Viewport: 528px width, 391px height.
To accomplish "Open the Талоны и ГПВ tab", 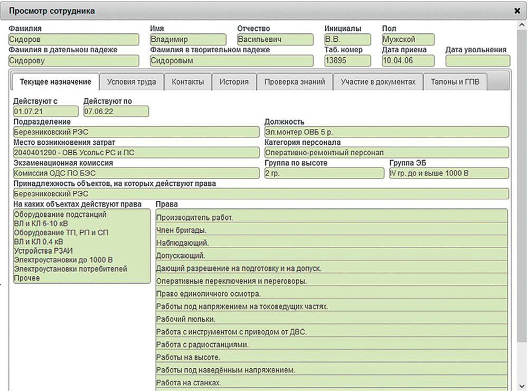I will pyautogui.click(x=455, y=82).
